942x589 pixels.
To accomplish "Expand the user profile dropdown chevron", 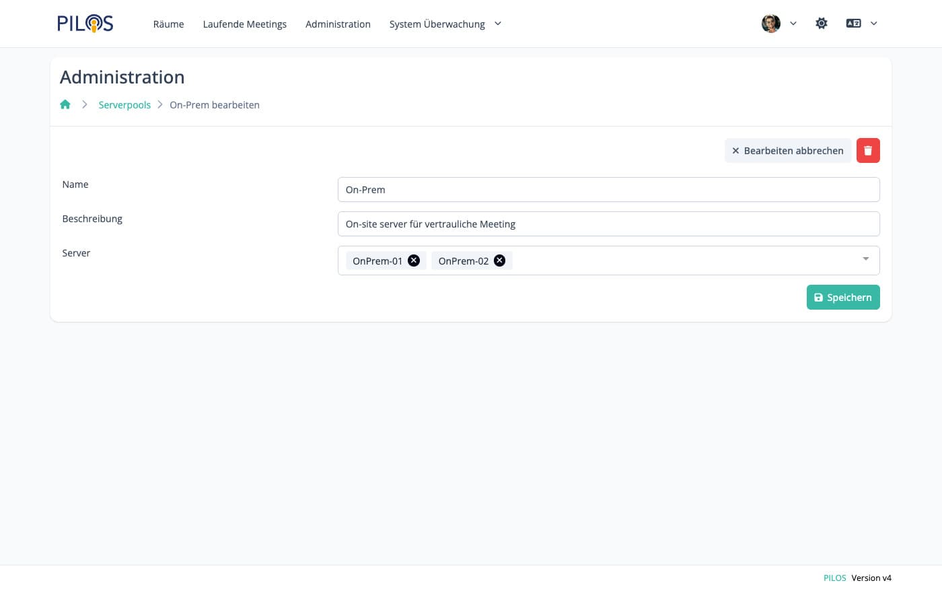I will click(793, 24).
